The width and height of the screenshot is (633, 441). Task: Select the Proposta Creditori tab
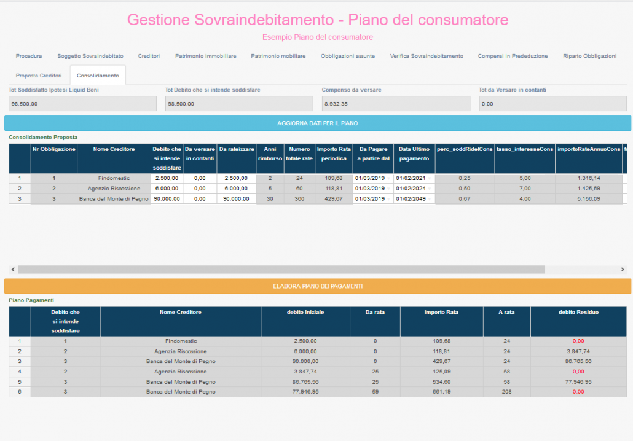tap(39, 76)
